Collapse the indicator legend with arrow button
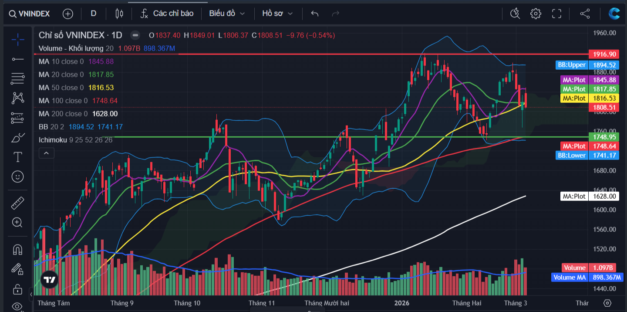The width and height of the screenshot is (627, 312). pyautogui.click(x=46, y=153)
